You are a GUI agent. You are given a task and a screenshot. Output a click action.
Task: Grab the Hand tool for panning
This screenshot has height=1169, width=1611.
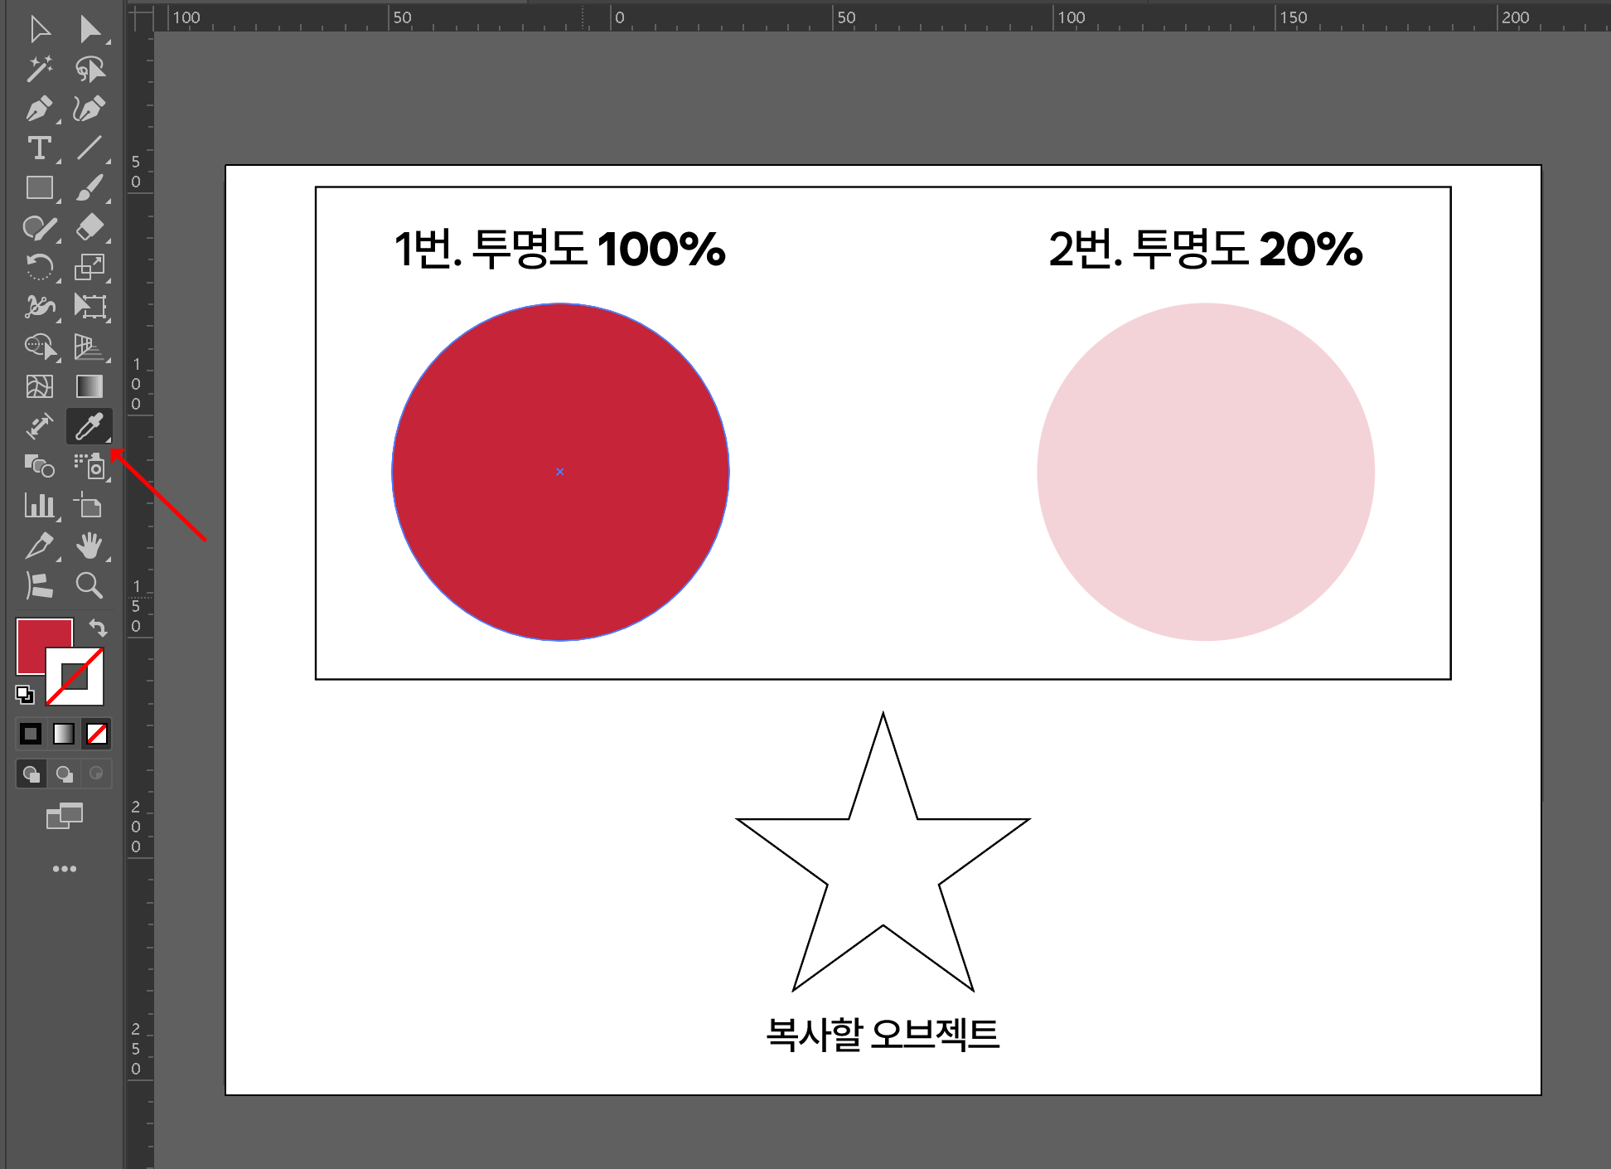coord(91,546)
